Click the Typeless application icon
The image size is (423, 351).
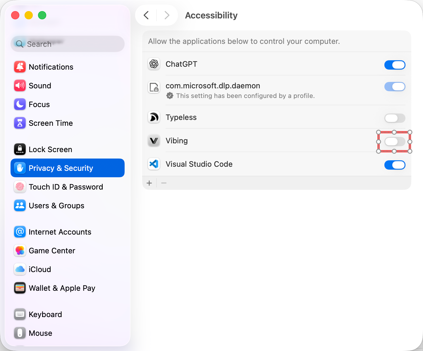tap(154, 117)
